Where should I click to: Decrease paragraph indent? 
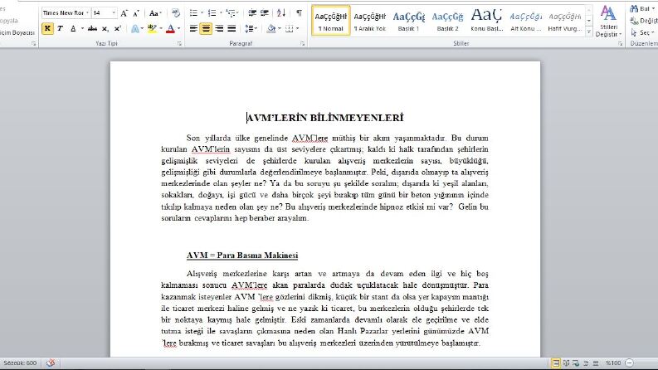tap(252, 13)
